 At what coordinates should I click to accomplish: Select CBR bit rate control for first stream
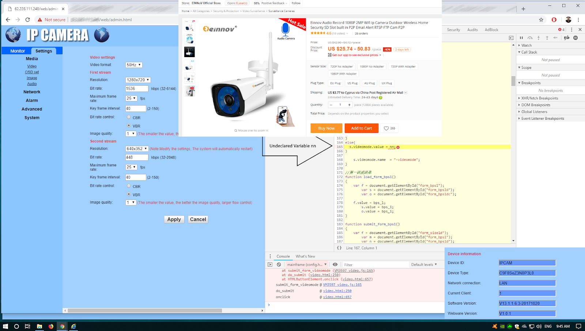click(x=129, y=117)
